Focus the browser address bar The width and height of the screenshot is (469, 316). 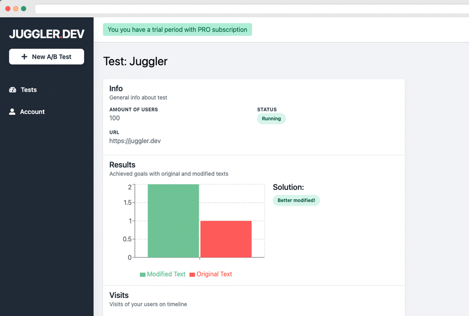(244, 9)
